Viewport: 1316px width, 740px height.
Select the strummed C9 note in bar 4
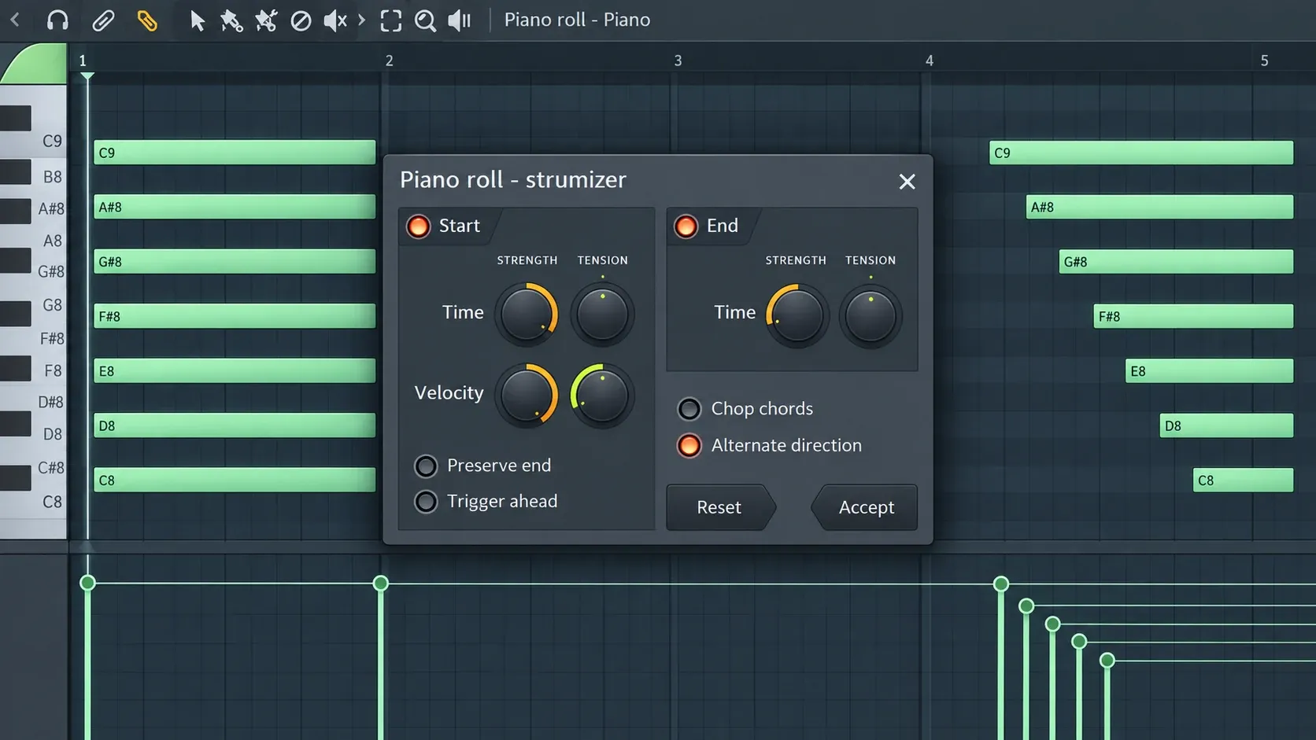point(1141,153)
